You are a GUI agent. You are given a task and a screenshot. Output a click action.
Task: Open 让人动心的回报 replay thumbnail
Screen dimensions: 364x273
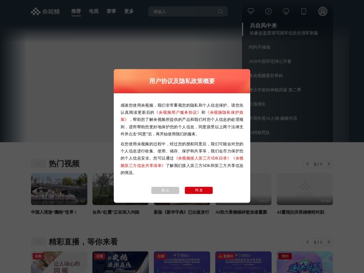(x=59, y=263)
